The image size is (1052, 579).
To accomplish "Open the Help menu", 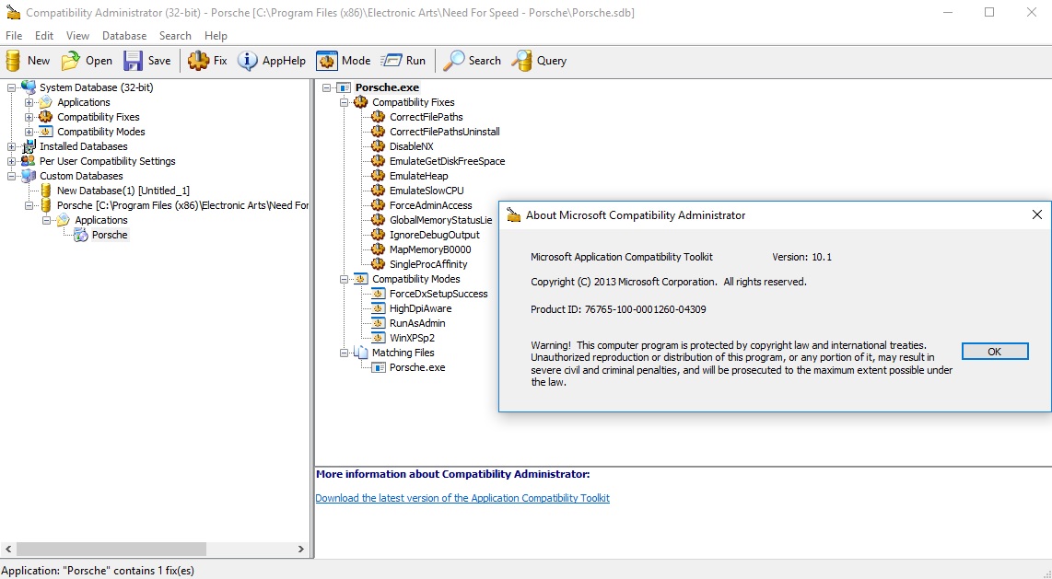I will (216, 36).
